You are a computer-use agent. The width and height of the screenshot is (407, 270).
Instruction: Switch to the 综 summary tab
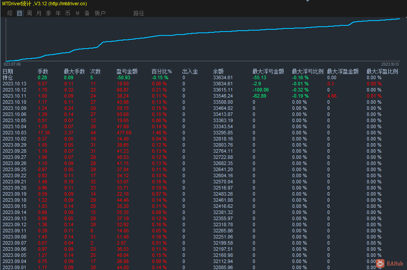pos(10,13)
